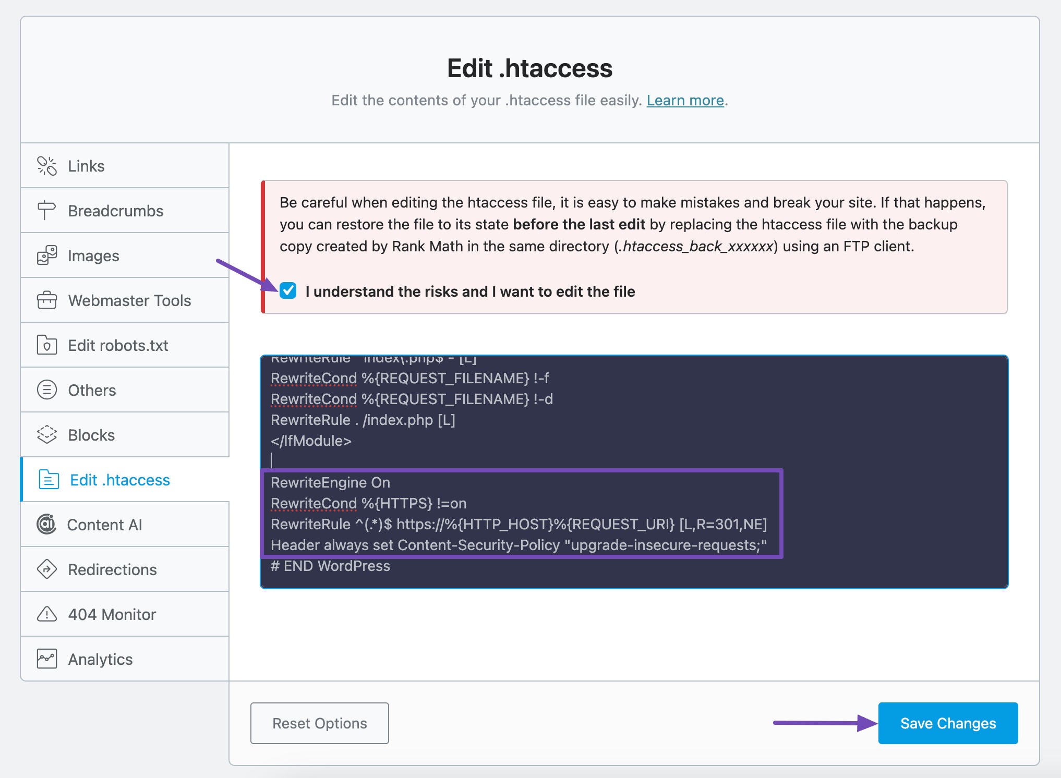The height and width of the screenshot is (778, 1061).
Task: Click the Webmaster Tools toolbox icon
Action: 46,300
